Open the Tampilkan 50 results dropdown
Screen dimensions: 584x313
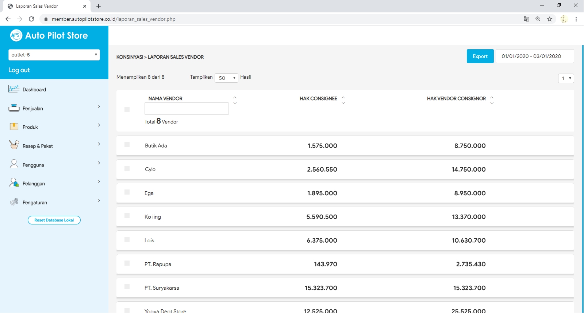click(x=226, y=78)
